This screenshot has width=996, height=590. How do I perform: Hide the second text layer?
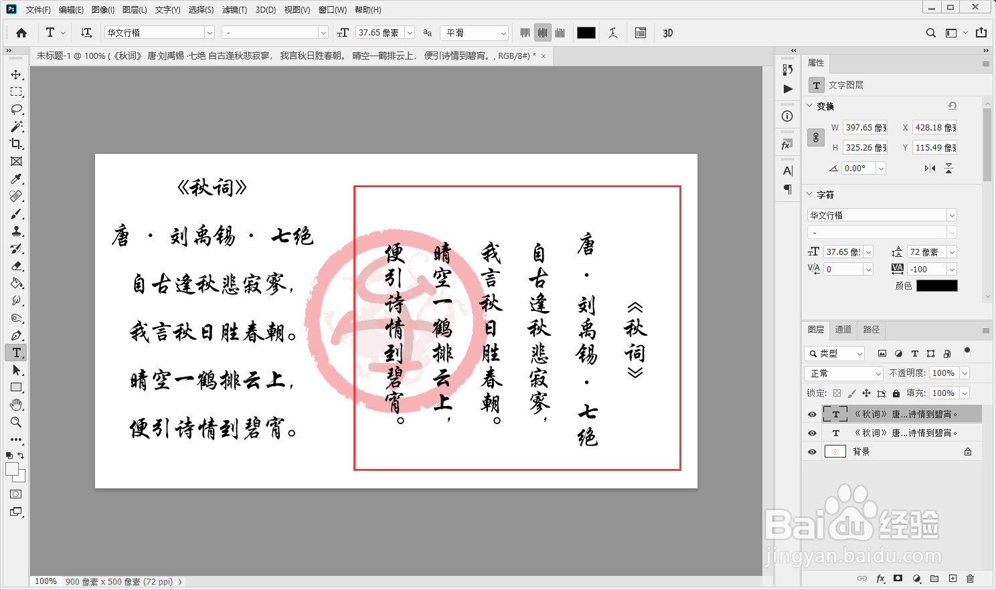(812, 433)
